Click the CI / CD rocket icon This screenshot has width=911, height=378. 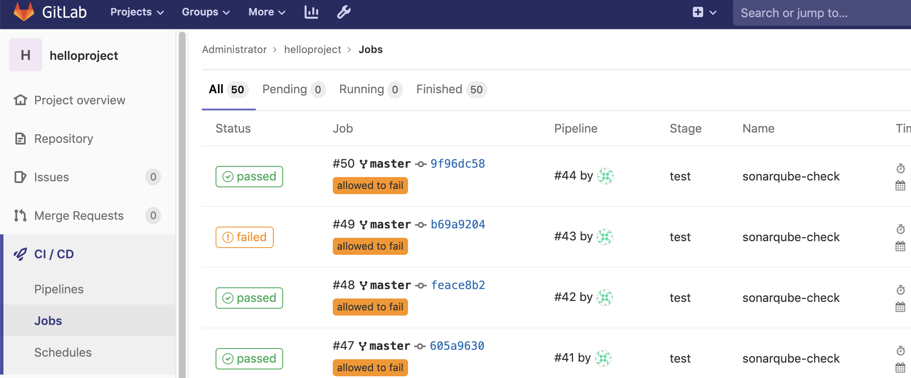20,254
